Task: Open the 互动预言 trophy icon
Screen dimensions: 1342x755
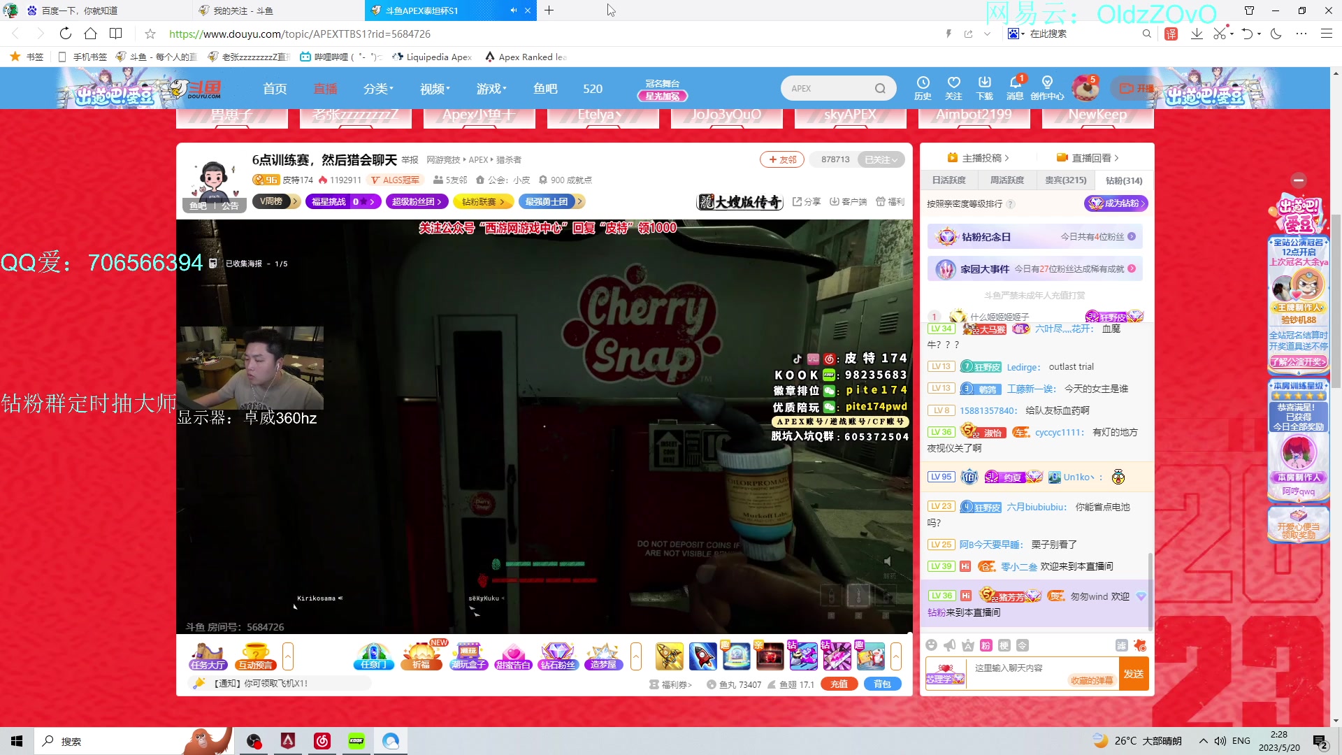Action: pos(255,656)
